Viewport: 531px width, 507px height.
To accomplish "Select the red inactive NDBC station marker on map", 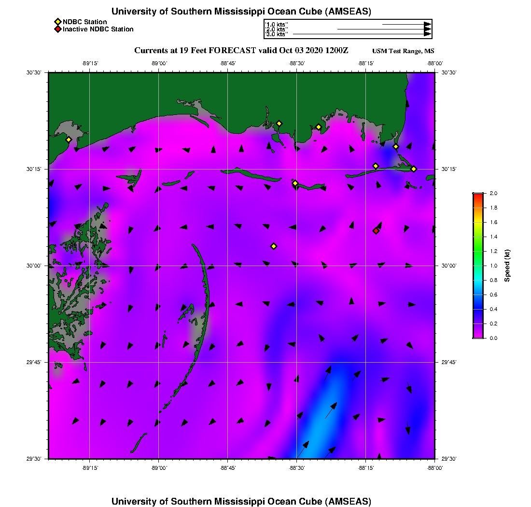I will click(376, 231).
